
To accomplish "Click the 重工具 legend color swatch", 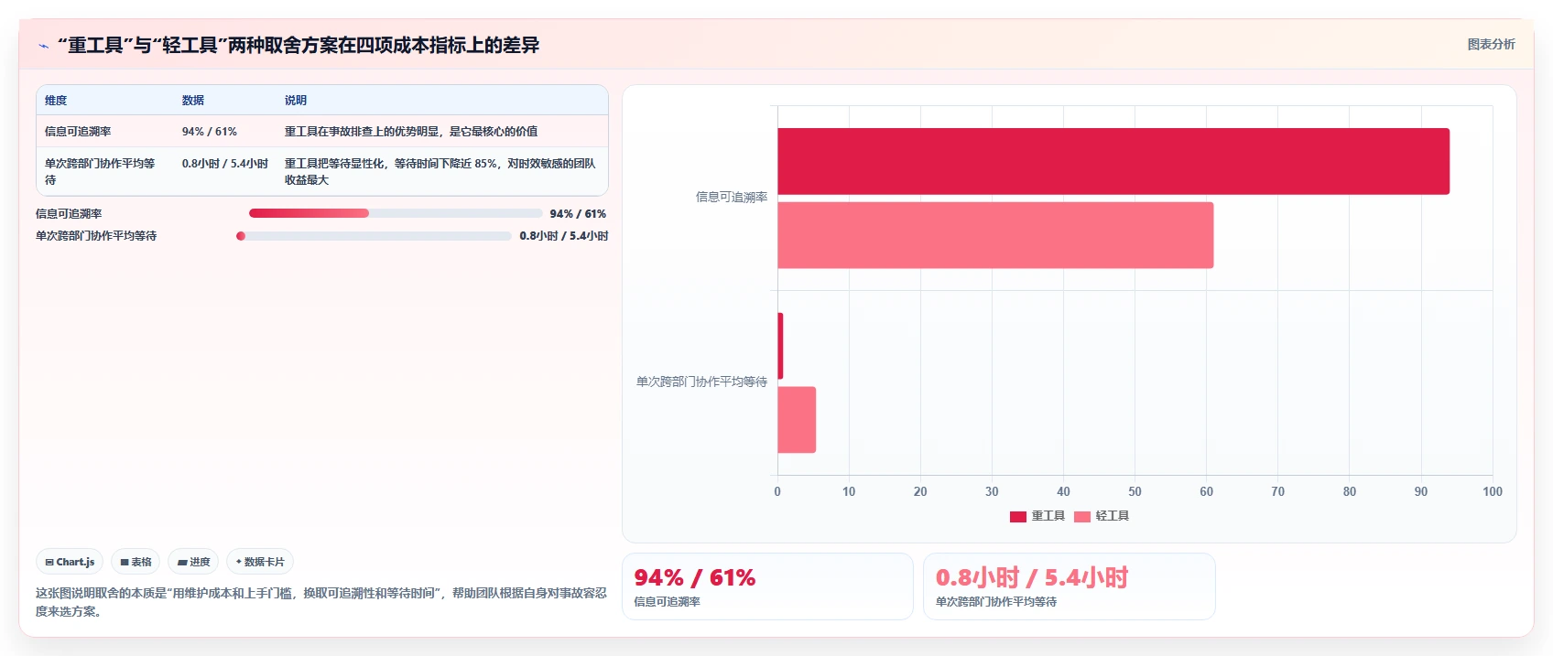I will pyautogui.click(x=1018, y=517).
